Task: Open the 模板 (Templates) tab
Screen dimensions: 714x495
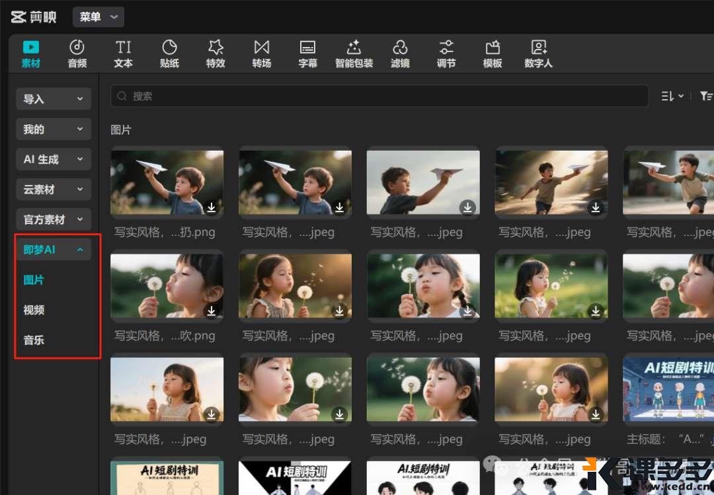Action: click(x=493, y=54)
